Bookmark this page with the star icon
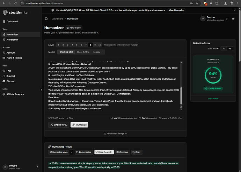Image resolution: width=241 pixels, height=172 pixels. point(197,3)
